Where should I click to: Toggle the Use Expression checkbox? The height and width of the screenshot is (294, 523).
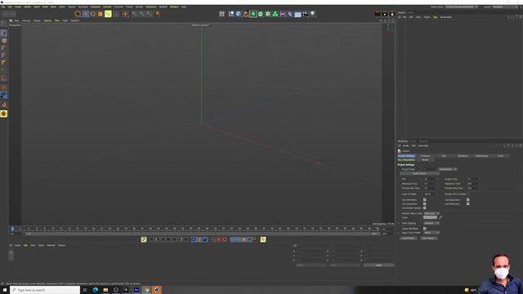pyautogui.click(x=467, y=199)
